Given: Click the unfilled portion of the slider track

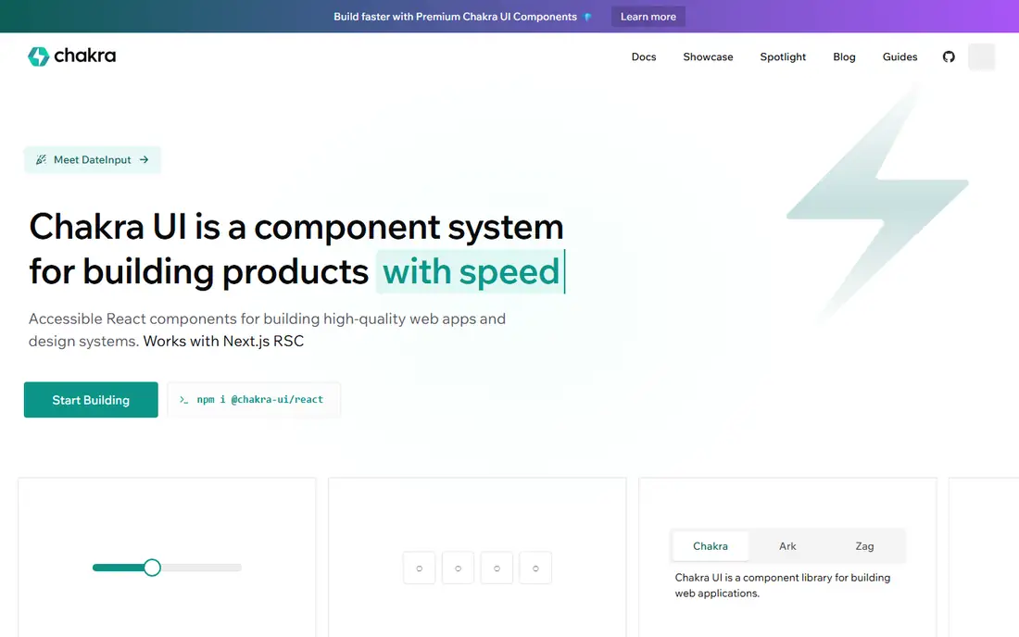Looking at the screenshot, I should [201, 568].
